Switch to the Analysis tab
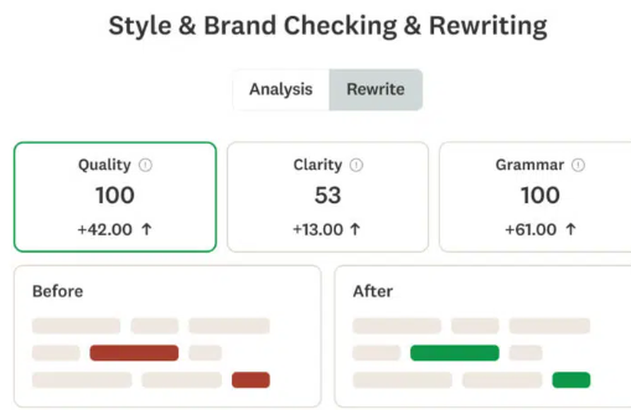Viewport: 631px width, 410px height. [x=281, y=90]
